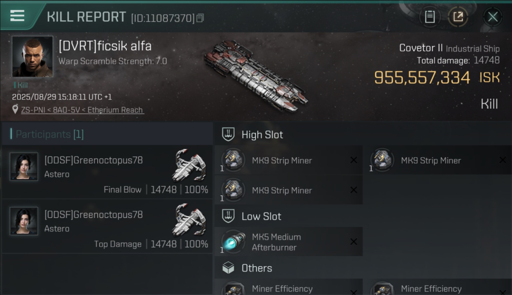Click the clipboard report icon
512x295 pixels.
click(430, 17)
